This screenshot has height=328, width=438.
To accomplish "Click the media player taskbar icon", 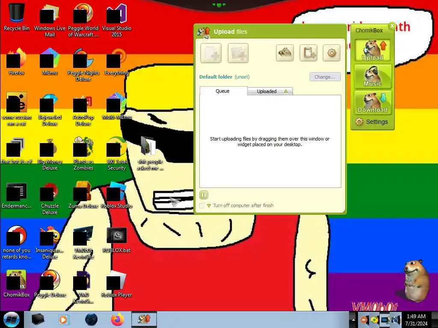I will pos(63,319).
